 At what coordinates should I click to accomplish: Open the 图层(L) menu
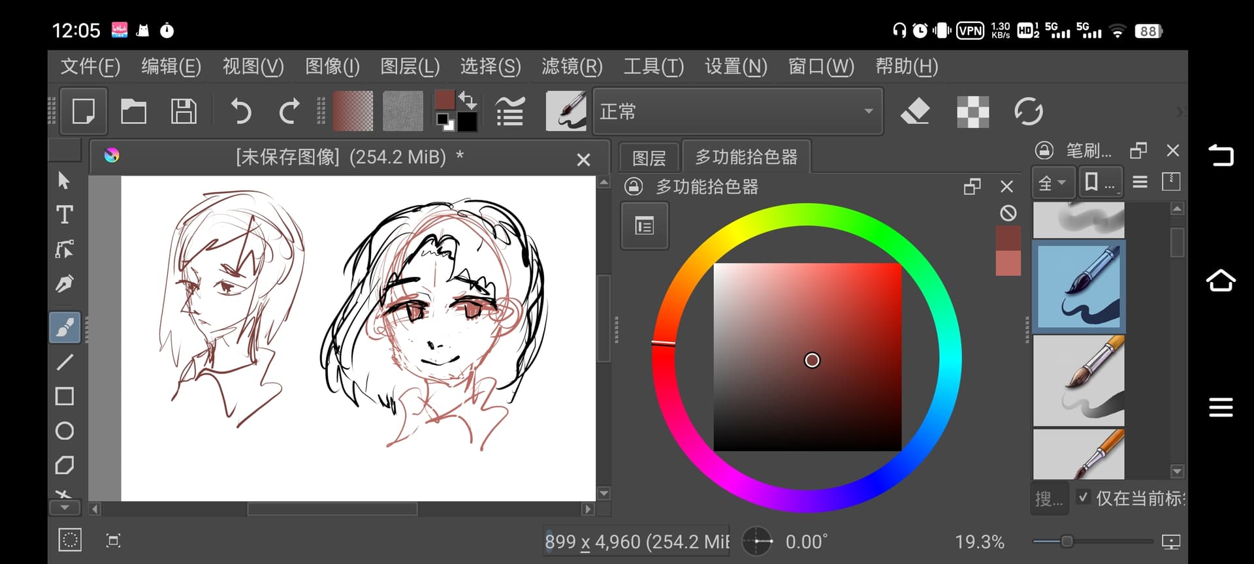click(410, 67)
